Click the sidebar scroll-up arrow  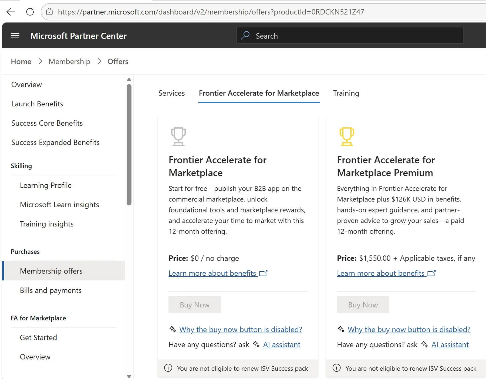pos(129,80)
